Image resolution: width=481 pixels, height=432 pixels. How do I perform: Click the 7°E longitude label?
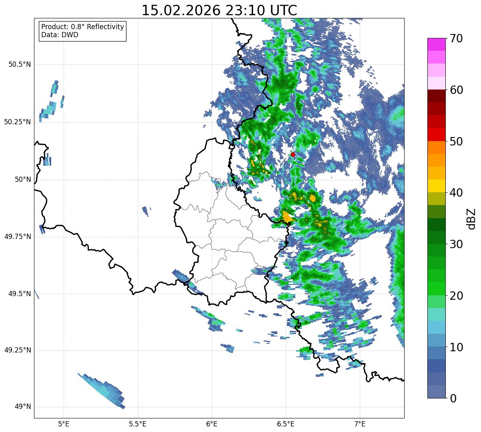coord(360,424)
